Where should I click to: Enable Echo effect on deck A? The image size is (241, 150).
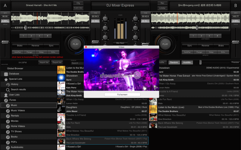click(53, 52)
